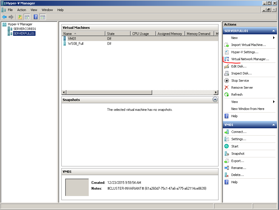
Task: Click the Export icon
Action: (x=227, y=161)
